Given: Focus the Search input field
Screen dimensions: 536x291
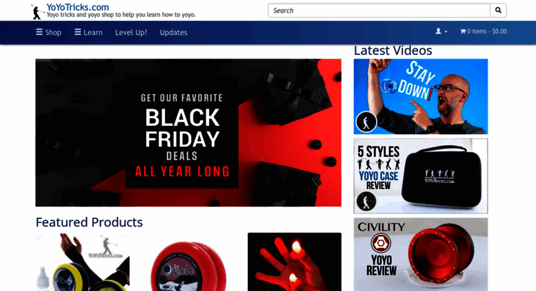Looking at the screenshot, I should click(x=379, y=10).
